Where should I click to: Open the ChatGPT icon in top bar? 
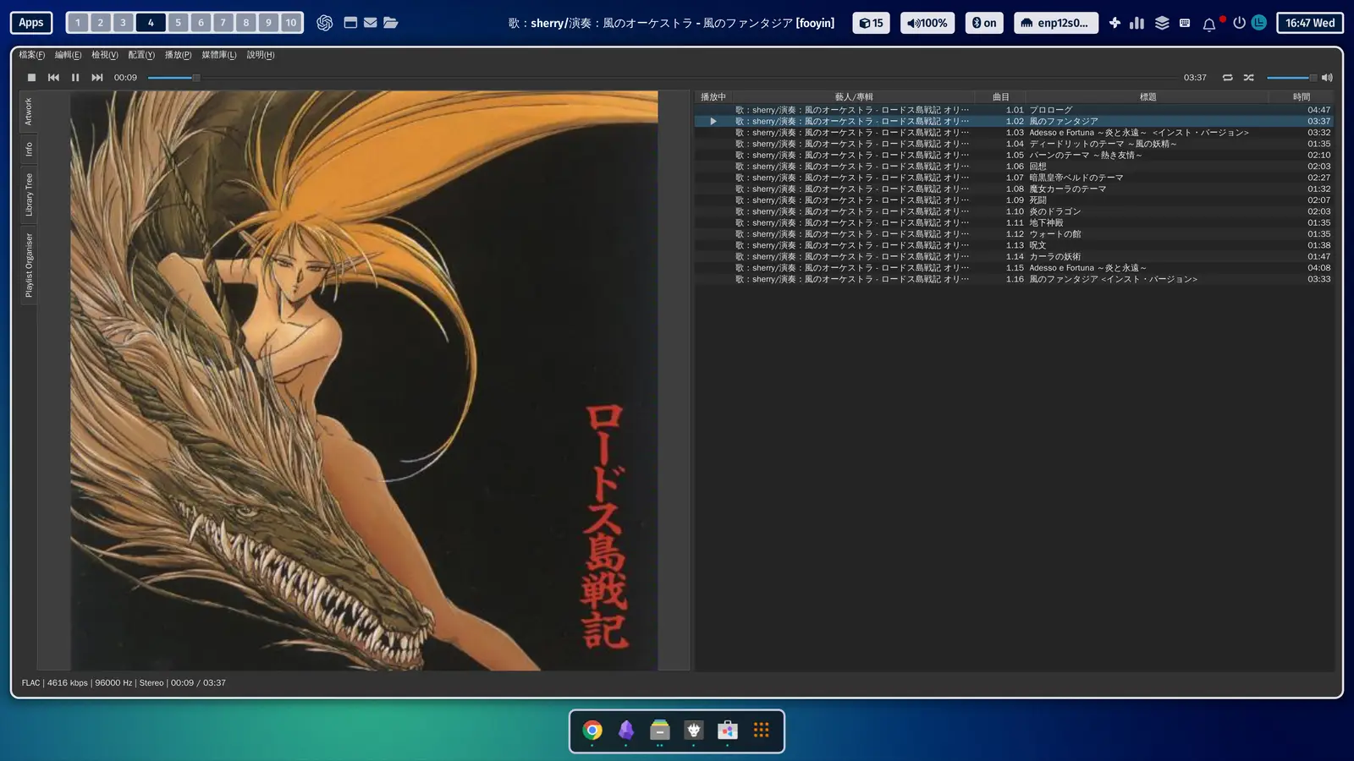click(x=324, y=23)
